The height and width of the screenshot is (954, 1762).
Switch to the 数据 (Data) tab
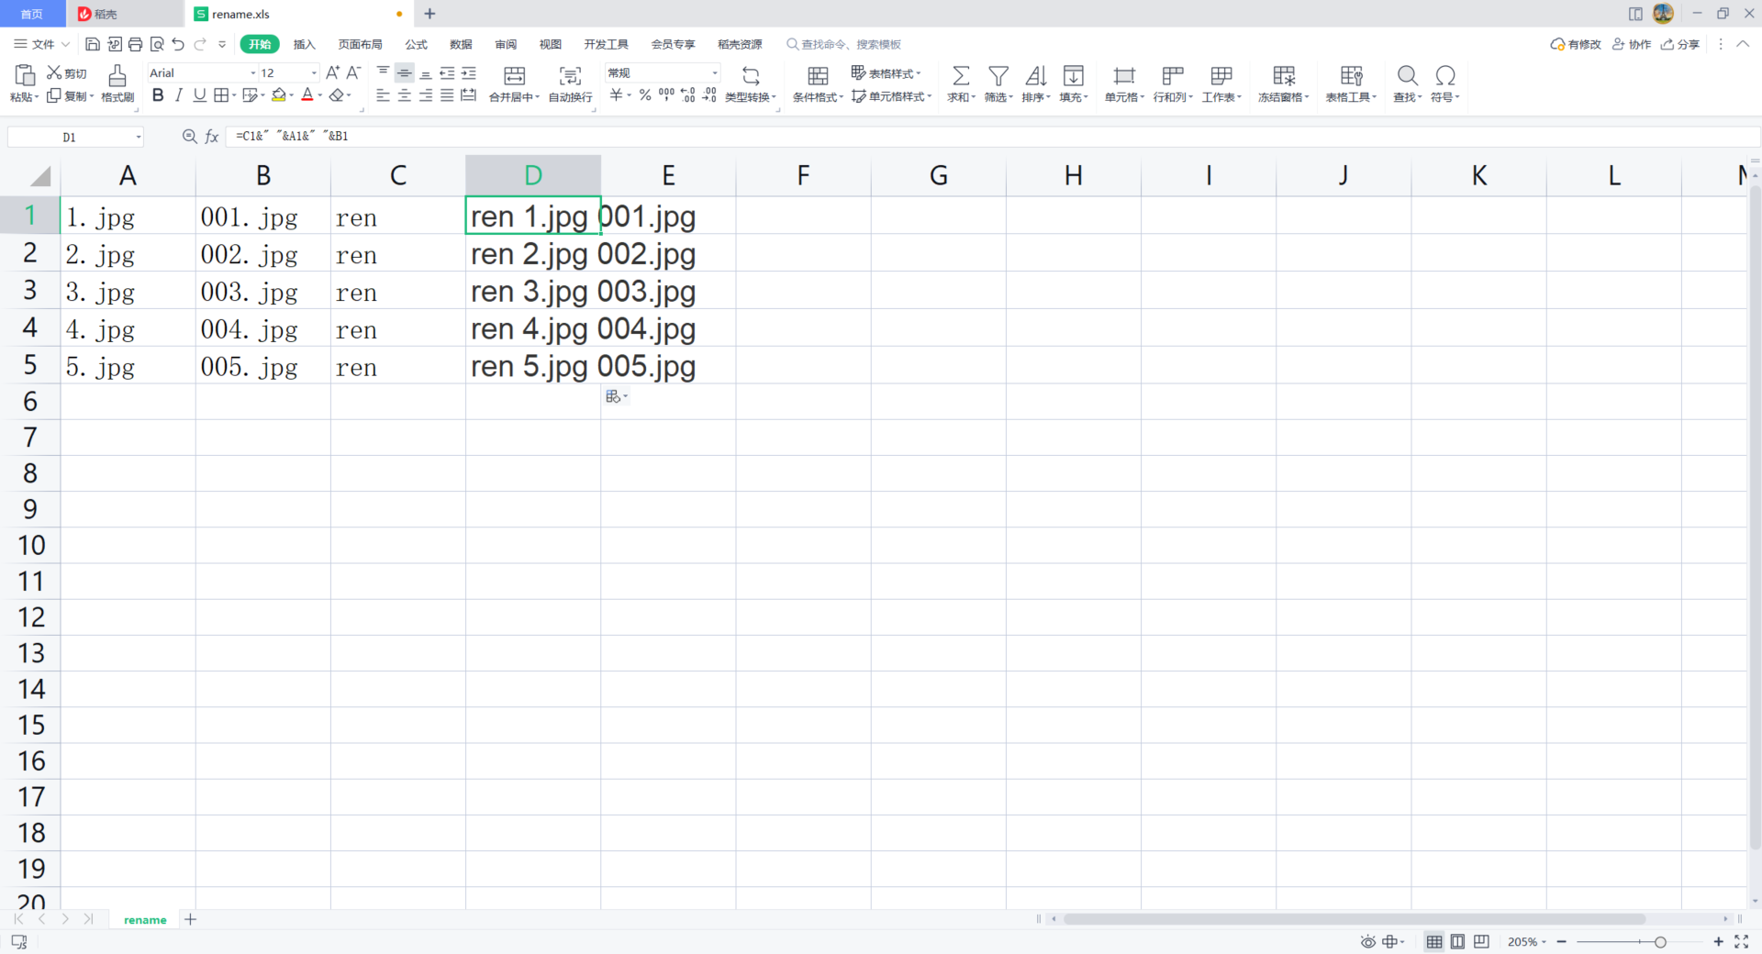[x=461, y=44]
